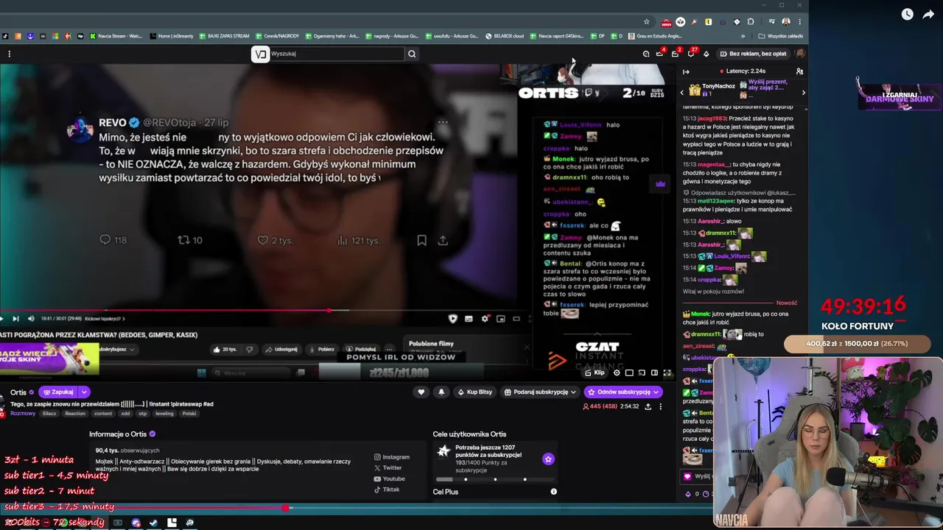This screenshot has height=530, width=943.
Task: Open the Ortis channel name link
Action: pos(18,392)
